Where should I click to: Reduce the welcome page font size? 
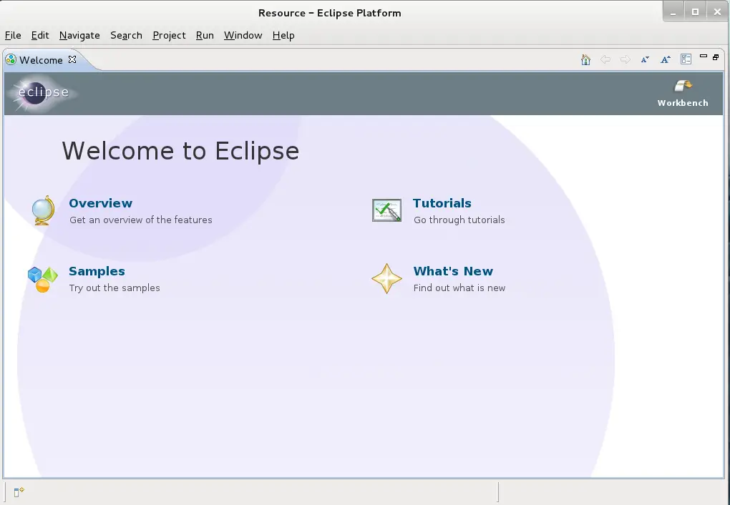pyautogui.click(x=645, y=59)
